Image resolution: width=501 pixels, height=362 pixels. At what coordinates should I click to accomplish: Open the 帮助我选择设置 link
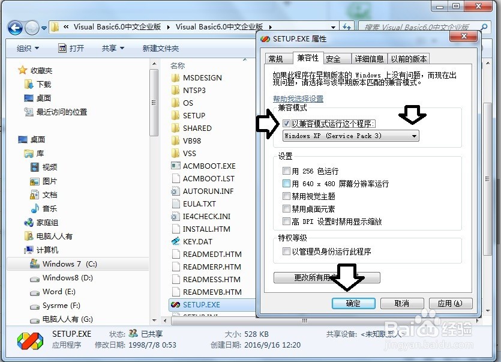tap(298, 98)
